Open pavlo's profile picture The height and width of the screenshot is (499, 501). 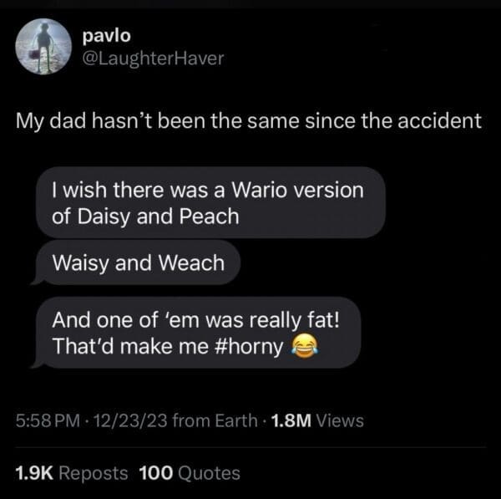(43, 46)
